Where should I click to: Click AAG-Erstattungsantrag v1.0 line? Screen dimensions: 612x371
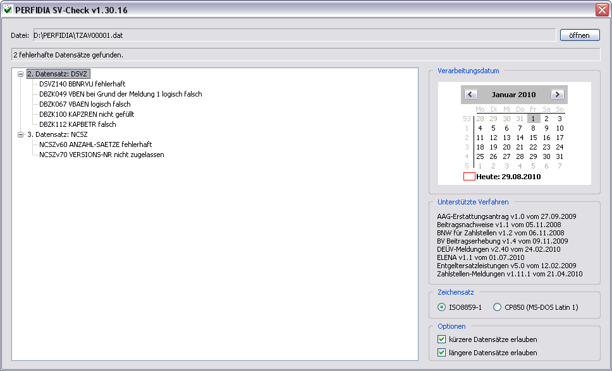(506, 216)
